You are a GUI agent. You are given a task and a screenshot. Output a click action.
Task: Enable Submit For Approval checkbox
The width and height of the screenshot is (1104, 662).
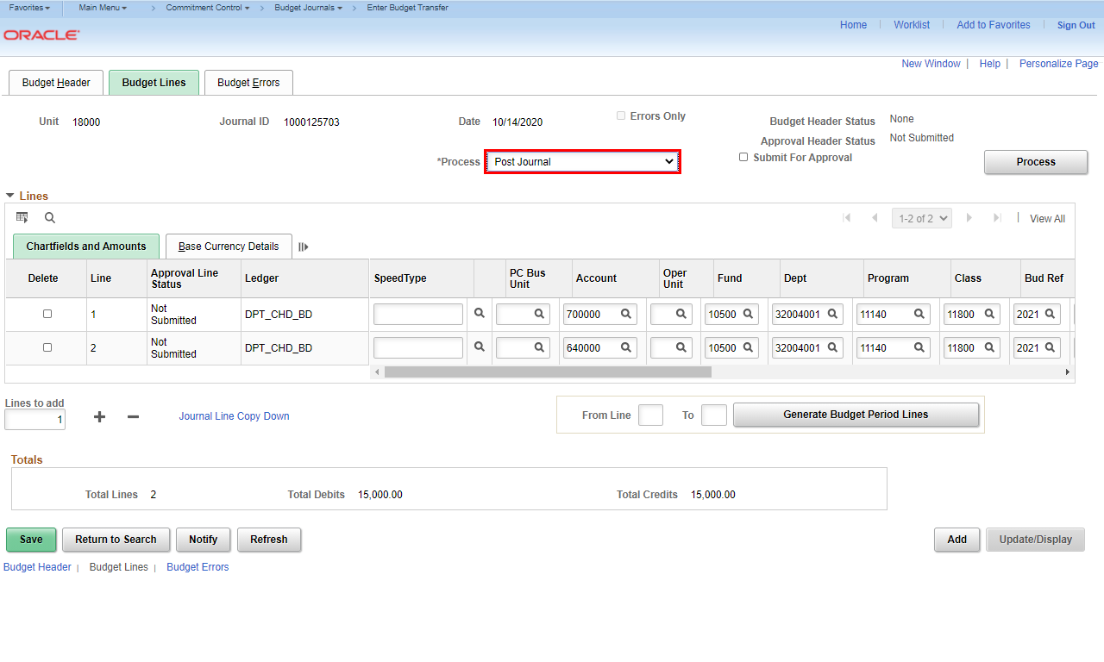click(743, 158)
